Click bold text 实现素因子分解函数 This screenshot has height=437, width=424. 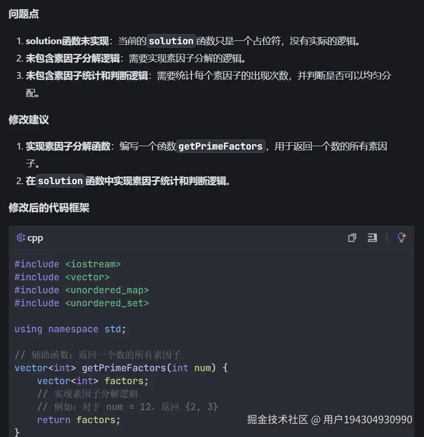coord(68,146)
